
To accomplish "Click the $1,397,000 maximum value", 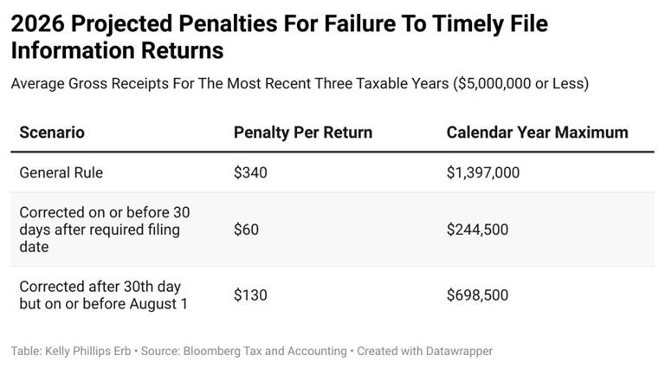I will point(483,172).
